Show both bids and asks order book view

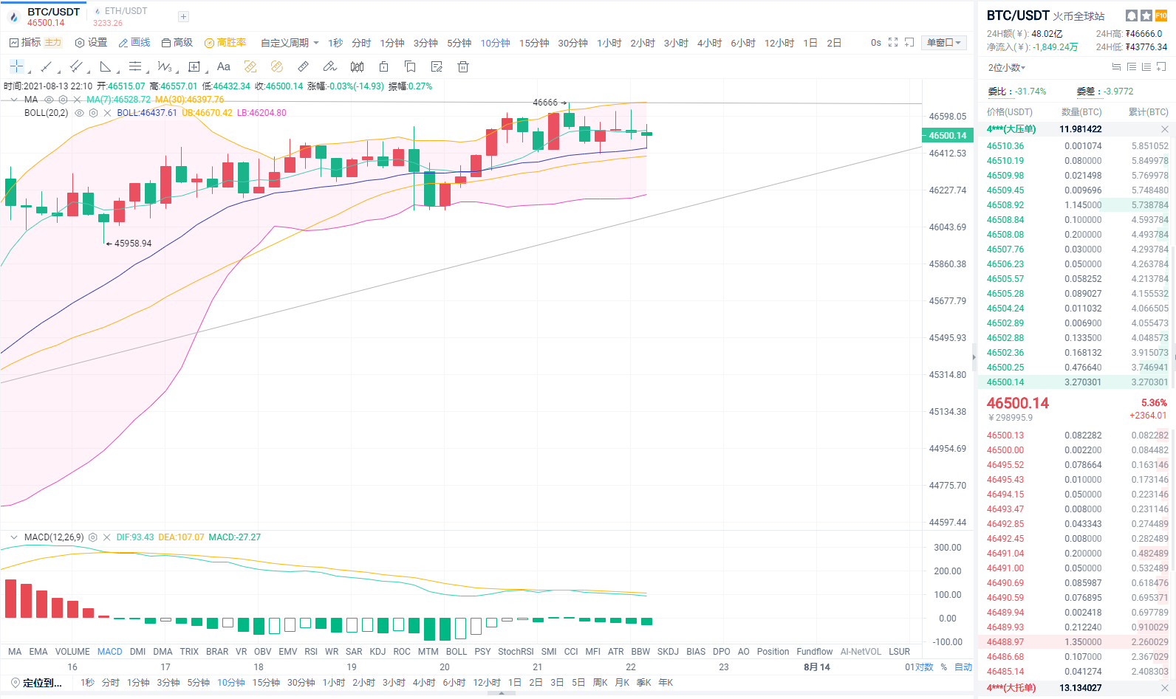tap(1116, 67)
